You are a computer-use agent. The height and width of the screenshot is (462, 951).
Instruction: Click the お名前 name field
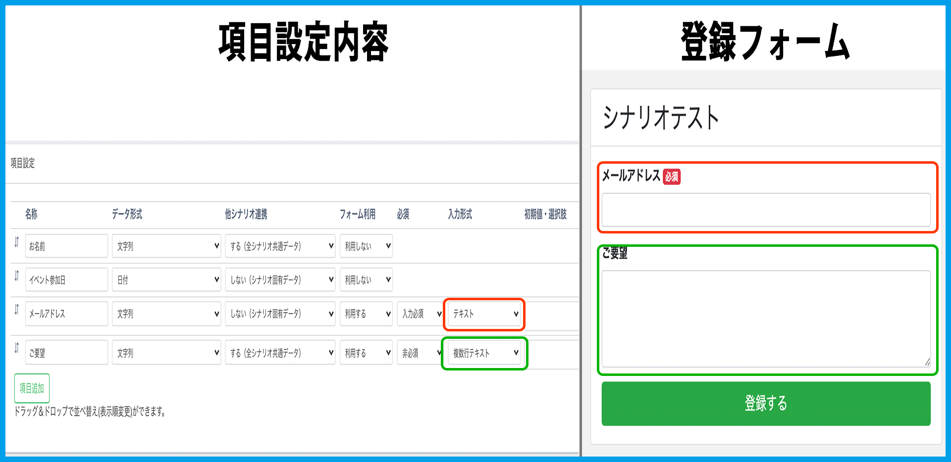click(x=66, y=246)
